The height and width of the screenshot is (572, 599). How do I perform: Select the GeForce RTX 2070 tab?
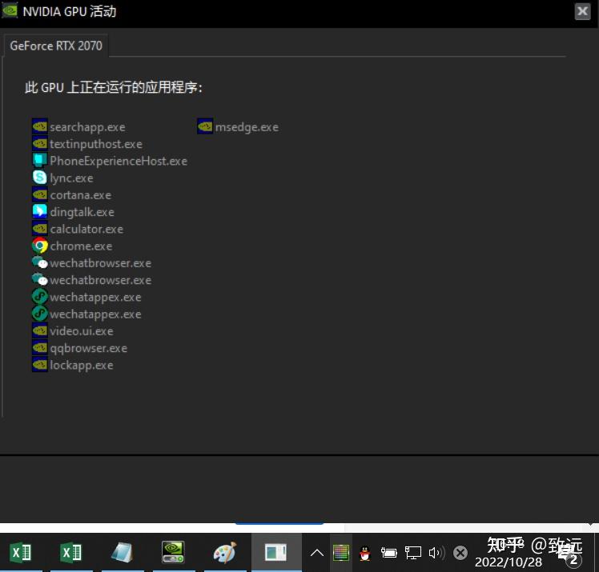pos(56,46)
